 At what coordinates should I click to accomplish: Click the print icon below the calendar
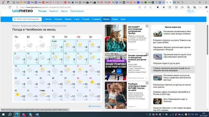pyautogui.click(x=90, y=106)
